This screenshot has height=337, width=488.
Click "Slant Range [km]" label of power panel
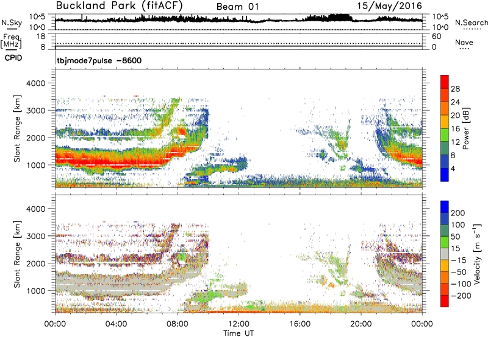click(x=17, y=128)
